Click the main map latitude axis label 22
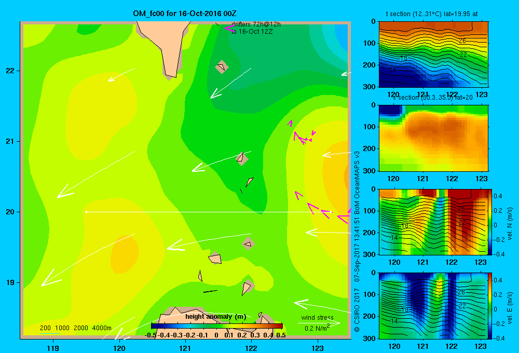Image resolution: width=519 pixels, height=353 pixels. (x=10, y=71)
